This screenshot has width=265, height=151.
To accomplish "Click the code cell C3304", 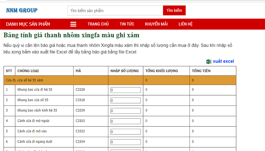I will [91, 142].
